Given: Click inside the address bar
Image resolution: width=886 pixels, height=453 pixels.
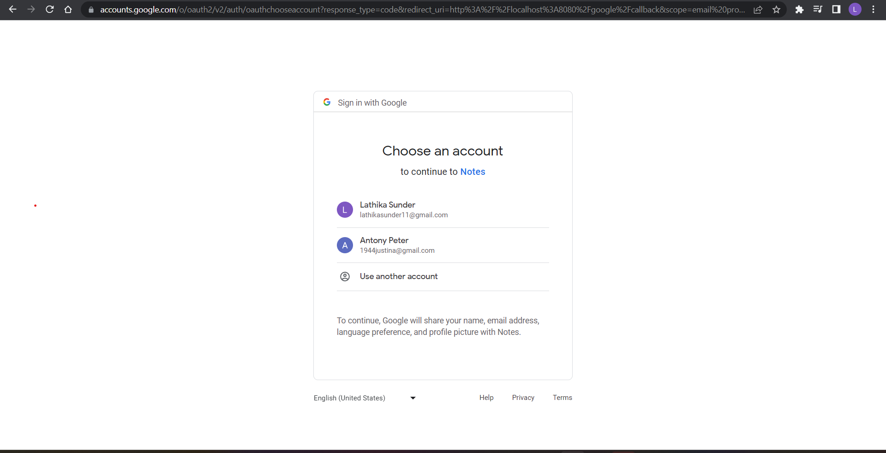Looking at the screenshot, I should [415, 9].
